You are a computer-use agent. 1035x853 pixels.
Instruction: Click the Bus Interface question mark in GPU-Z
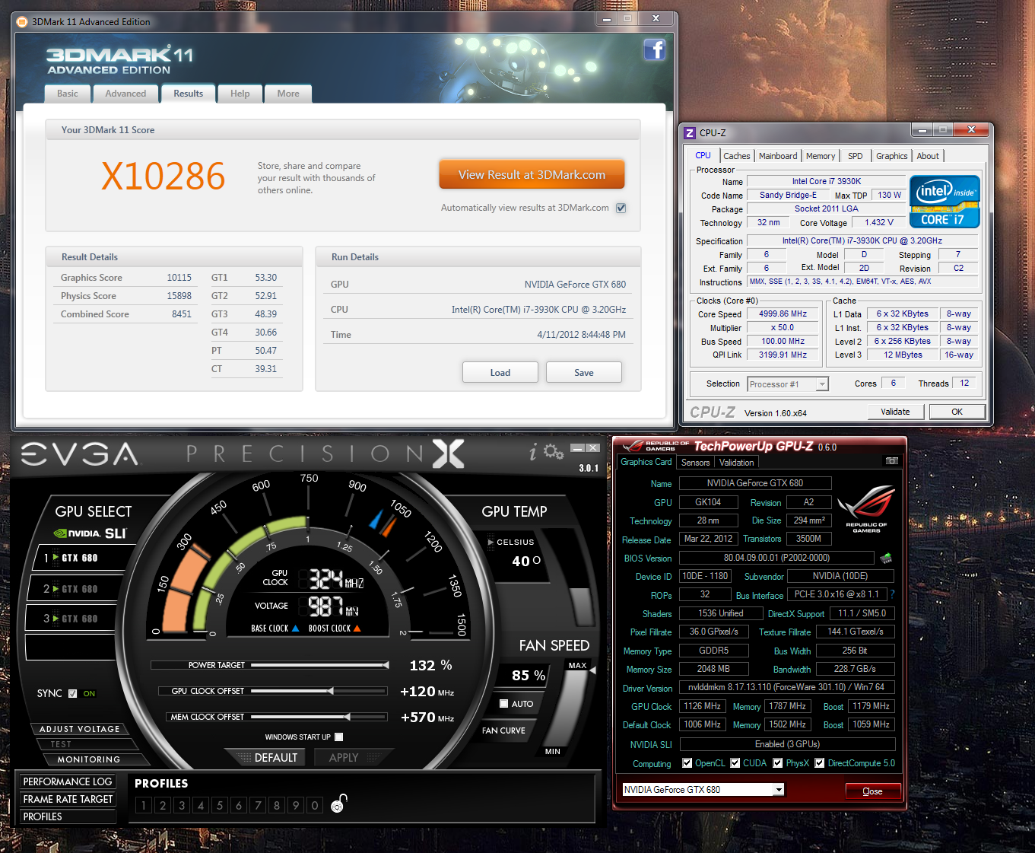[892, 594]
